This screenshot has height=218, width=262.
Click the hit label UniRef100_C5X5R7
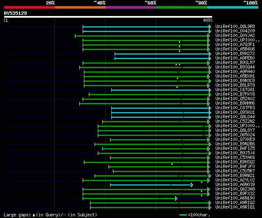pyautogui.click(x=235, y=171)
